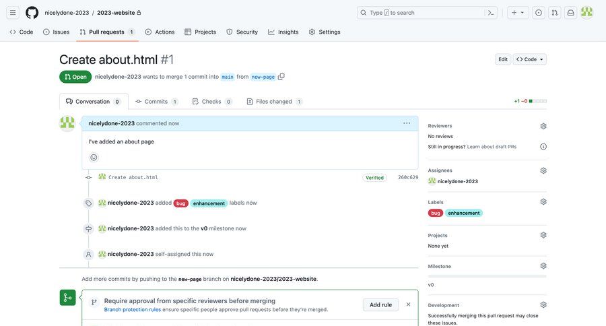Open Projects settings gear
The height and width of the screenshot is (326, 606).
[x=543, y=235]
